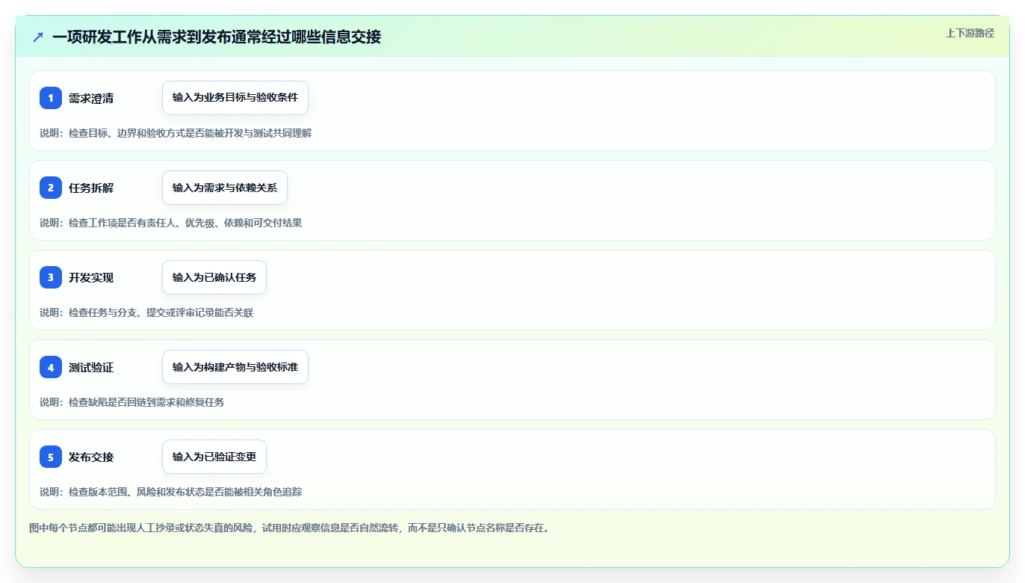Select the 输入为已确认任务 chip
The image size is (1025, 583).
214,277
